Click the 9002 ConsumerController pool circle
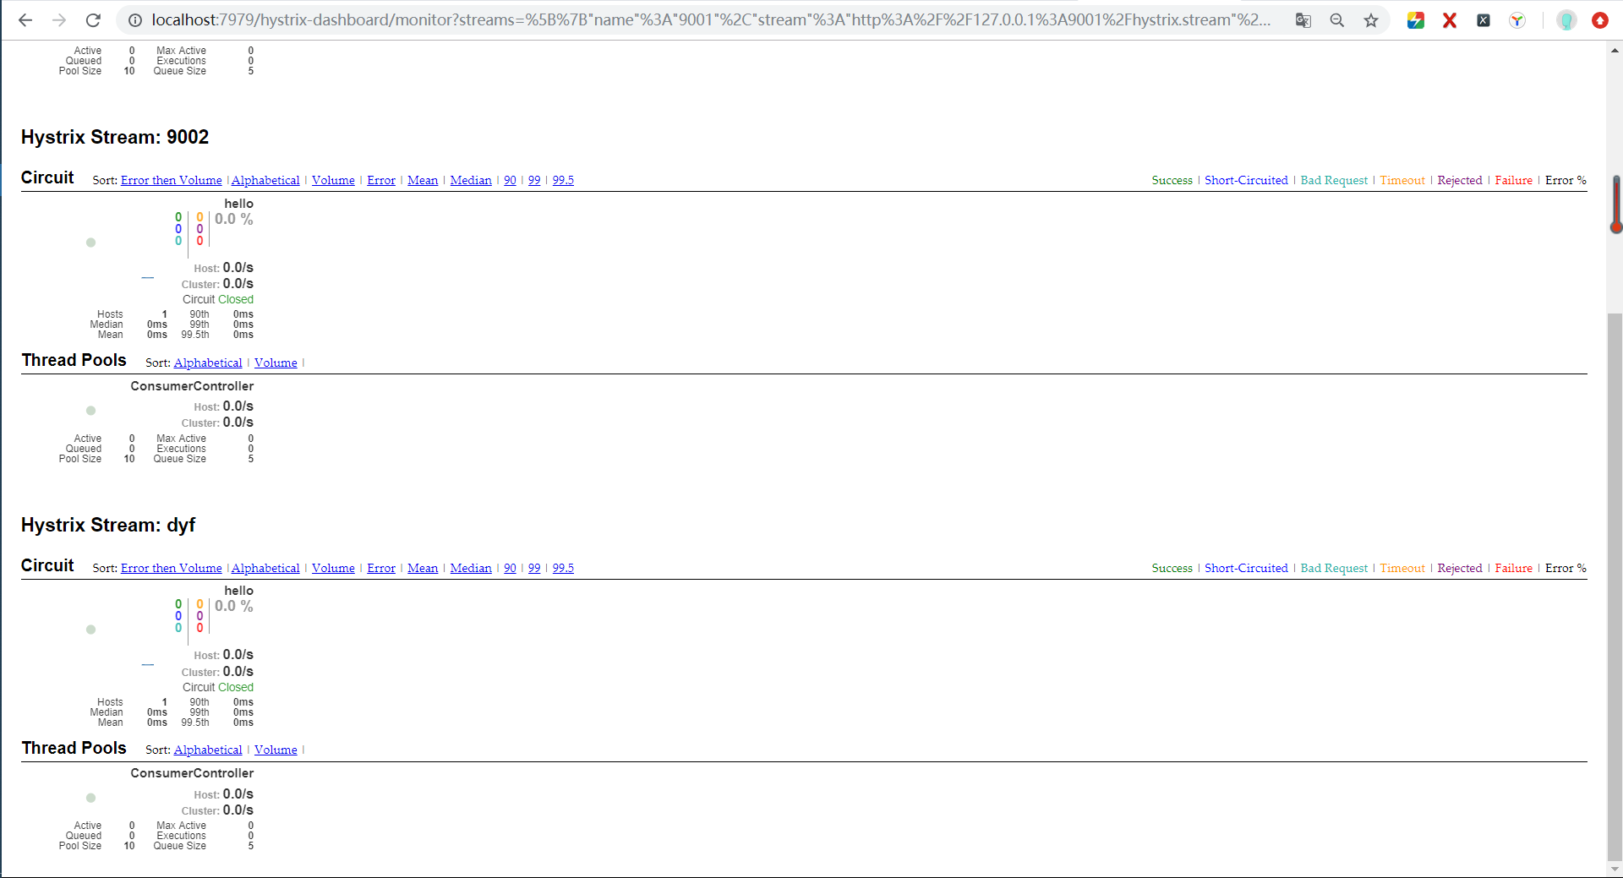The height and width of the screenshot is (878, 1623). [x=90, y=411]
